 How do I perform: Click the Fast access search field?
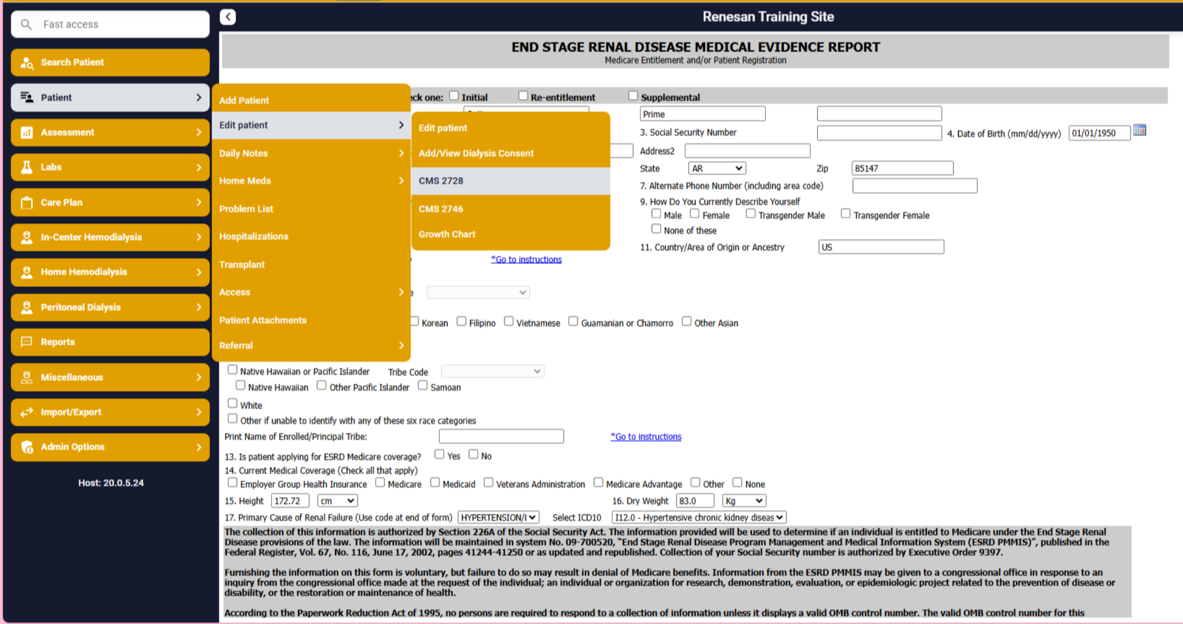pyautogui.click(x=110, y=24)
